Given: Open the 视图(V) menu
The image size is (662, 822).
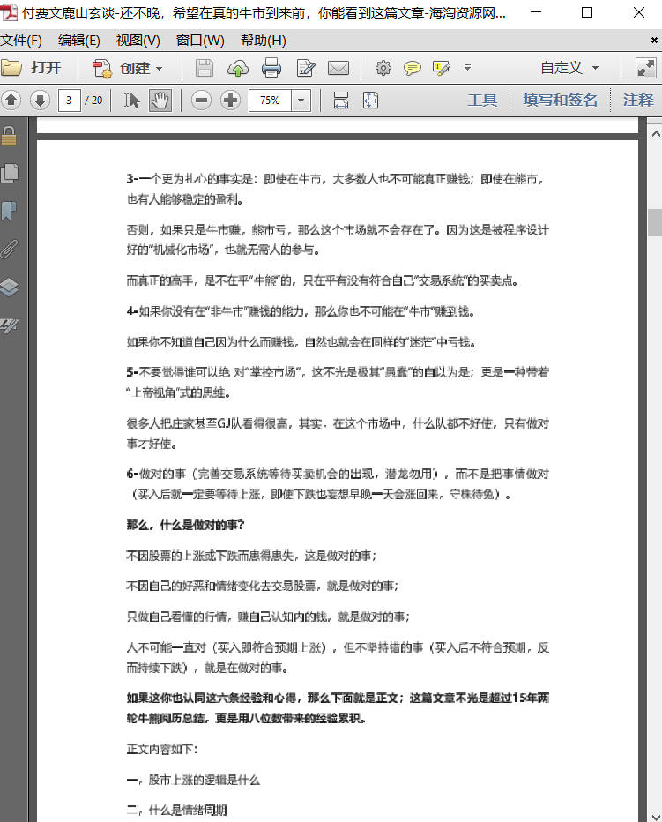Looking at the screenshot, I should pos(138,41).
